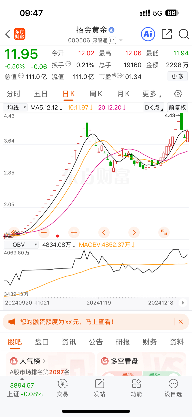Switch to 分时 chart tab
192x417 pixels.
(13, 94)
